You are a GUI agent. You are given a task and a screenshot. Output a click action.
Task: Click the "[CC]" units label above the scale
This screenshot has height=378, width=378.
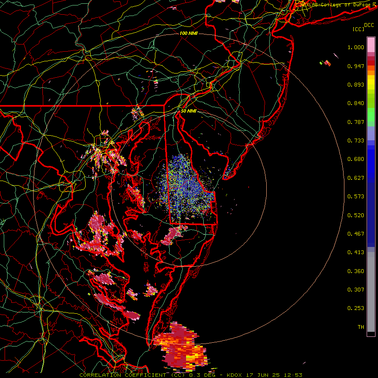359,29
